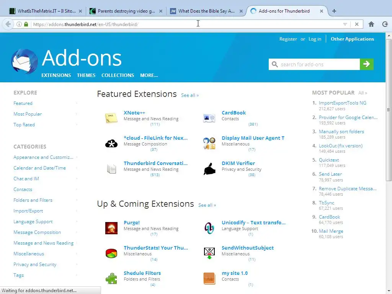This screenshot has width=392, height=294.
Task: Click the magnifier icon in search box
Action: pyautogui.click(x=275, y=64)
